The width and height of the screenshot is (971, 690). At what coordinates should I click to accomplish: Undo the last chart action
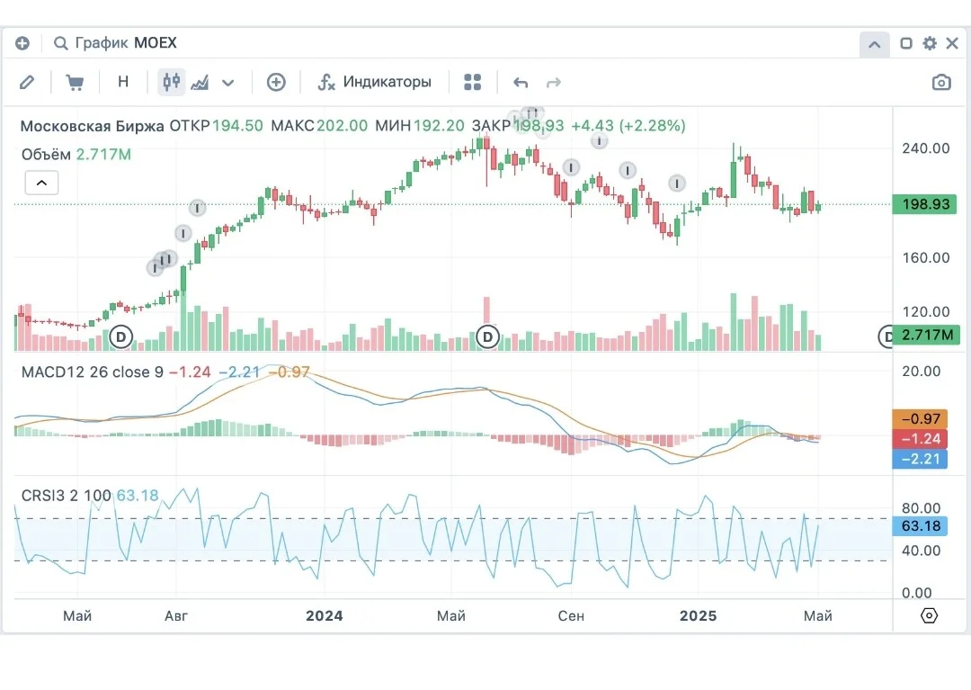[x=521, y=83]
